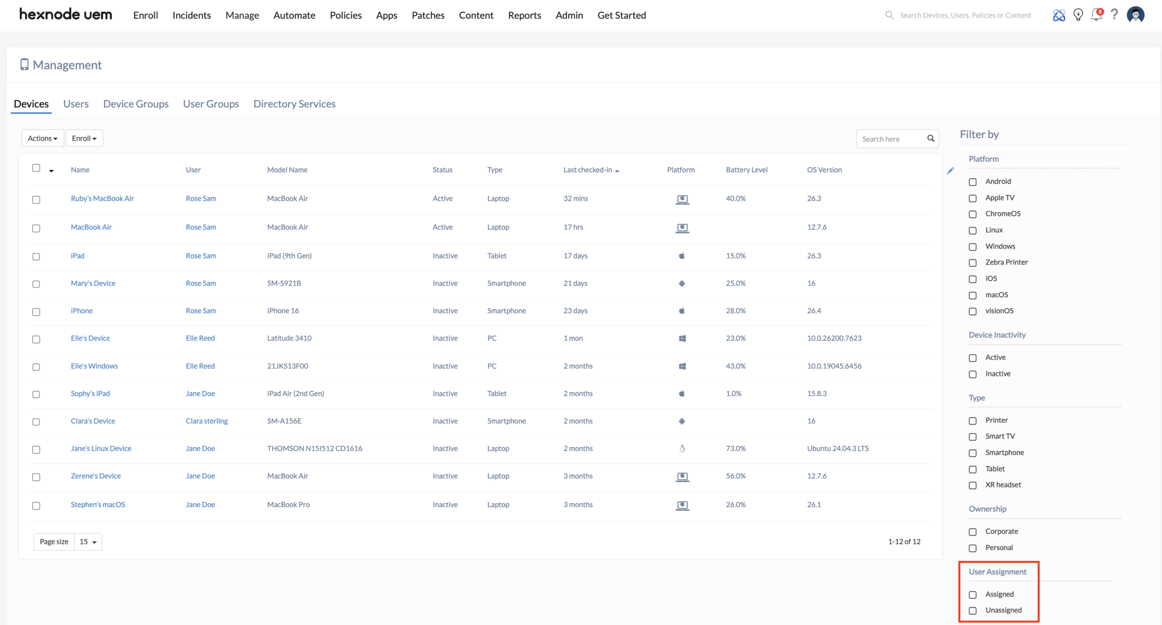Open the user profile avatar
1162x625 pixels.
pyautogui.click(x=1135, y=15)
